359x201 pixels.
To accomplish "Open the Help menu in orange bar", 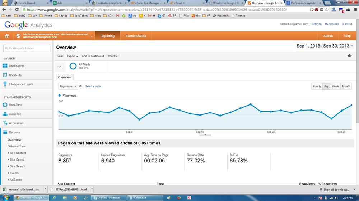I will [x=347, y=36].
